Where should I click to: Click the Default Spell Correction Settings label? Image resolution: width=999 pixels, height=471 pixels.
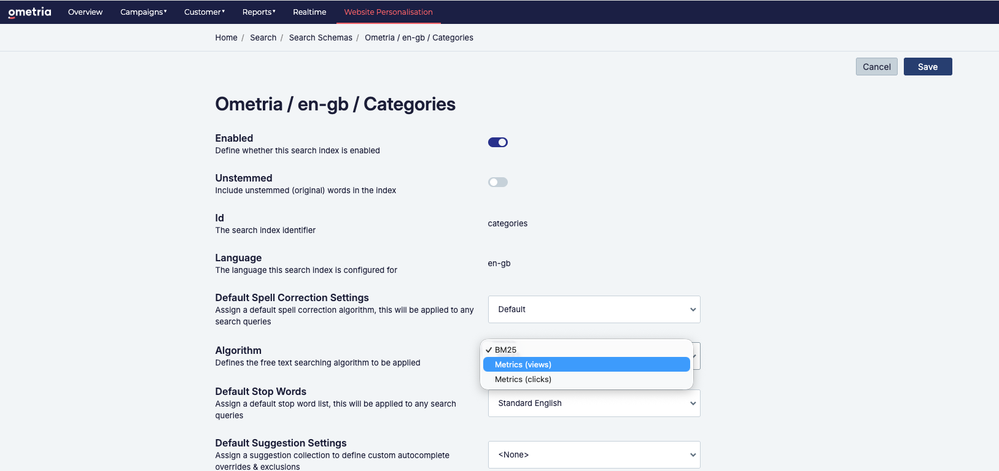[292, 297]
